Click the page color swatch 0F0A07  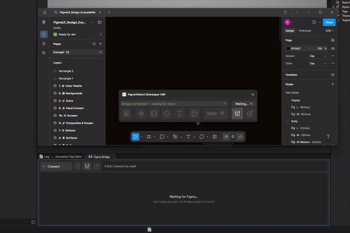pyautogui.click(x=288, y=49)
